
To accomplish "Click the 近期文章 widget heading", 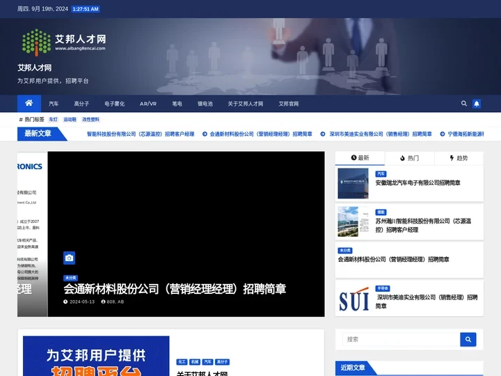I will [x=353, y=368].
